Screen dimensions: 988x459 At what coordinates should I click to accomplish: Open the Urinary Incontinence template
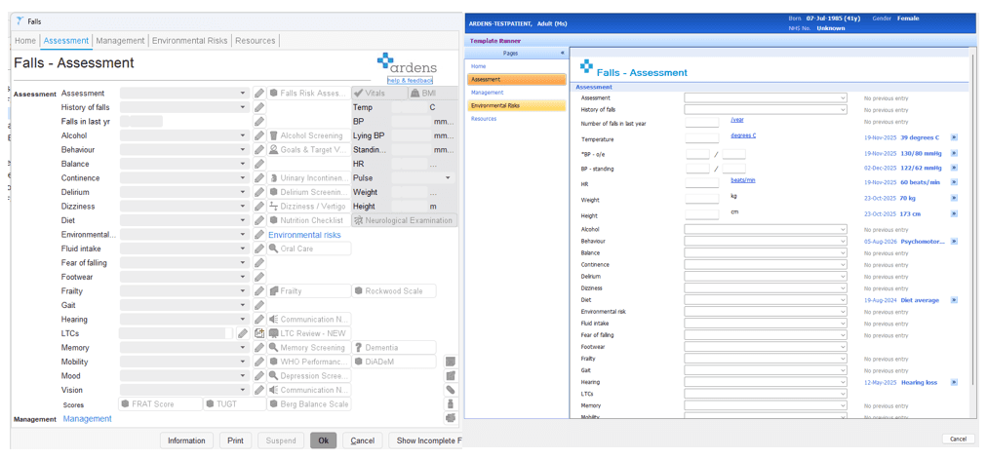point(309,178)
